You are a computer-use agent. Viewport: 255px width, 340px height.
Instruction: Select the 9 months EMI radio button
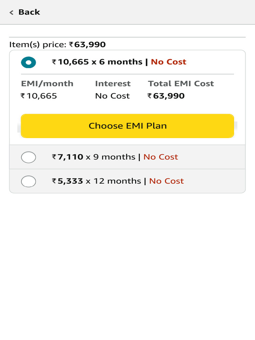pos(29,157)
